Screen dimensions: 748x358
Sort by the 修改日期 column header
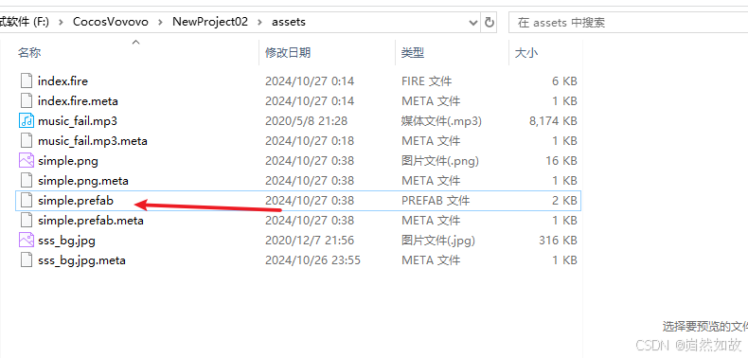pos(288,52)
